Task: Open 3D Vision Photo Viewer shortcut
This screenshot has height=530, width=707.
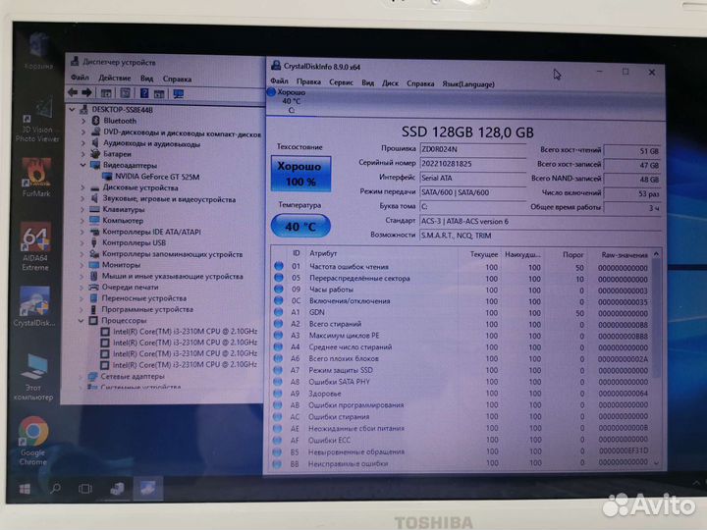Action: coord(37,121)
